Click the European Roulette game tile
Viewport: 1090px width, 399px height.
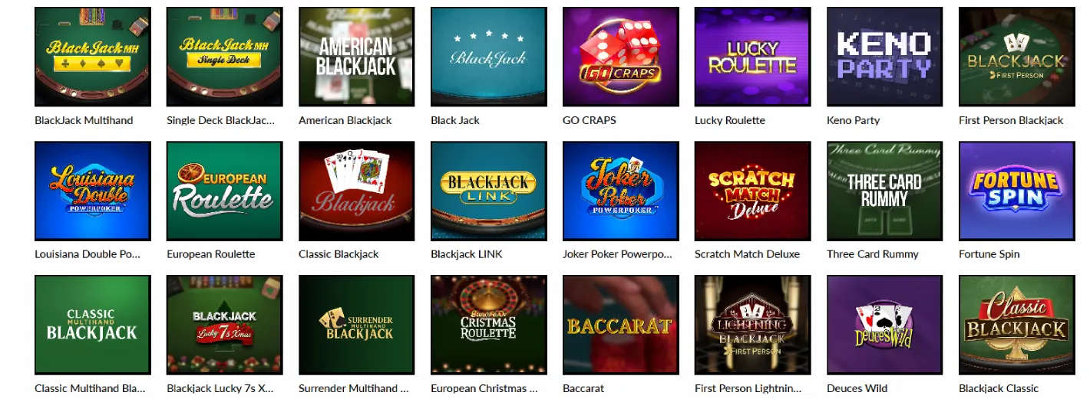(225, 191)
